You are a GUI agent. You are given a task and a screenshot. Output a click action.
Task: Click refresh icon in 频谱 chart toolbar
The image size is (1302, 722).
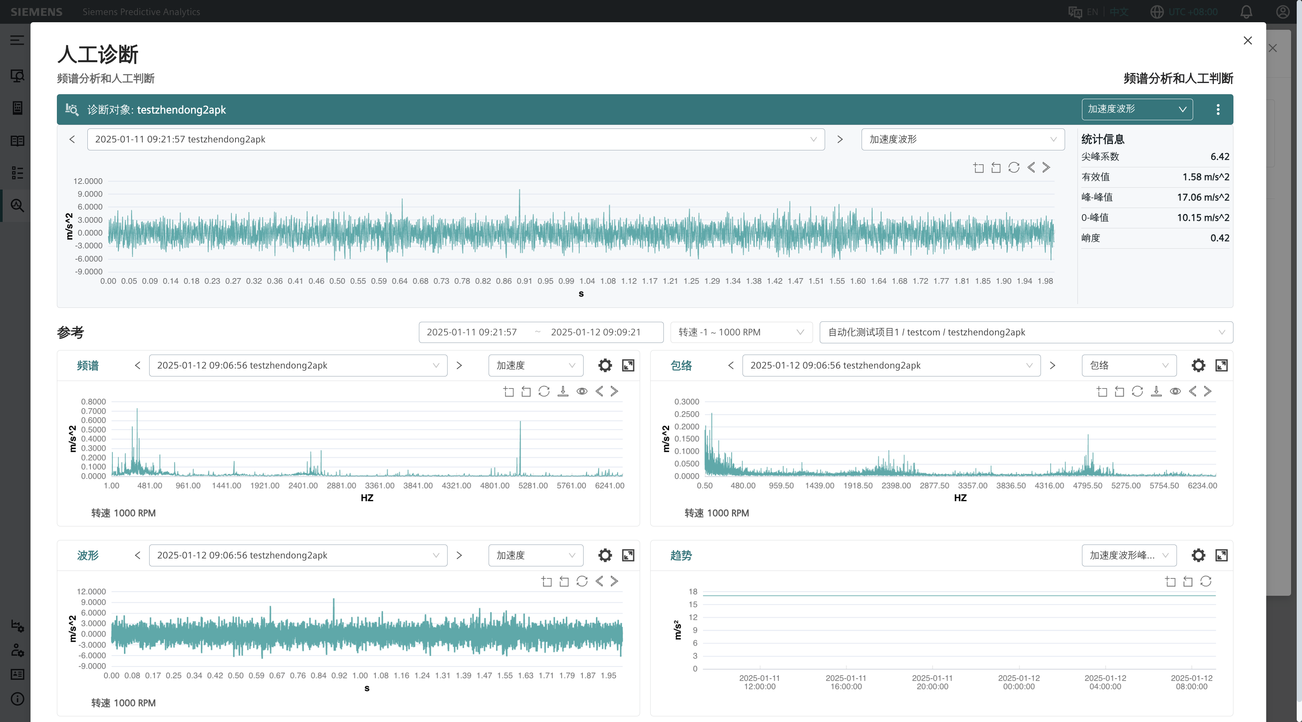544,392
